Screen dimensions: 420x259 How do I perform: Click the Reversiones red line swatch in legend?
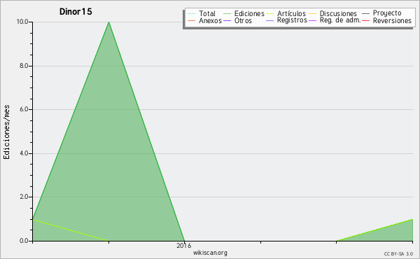[365, 20]
